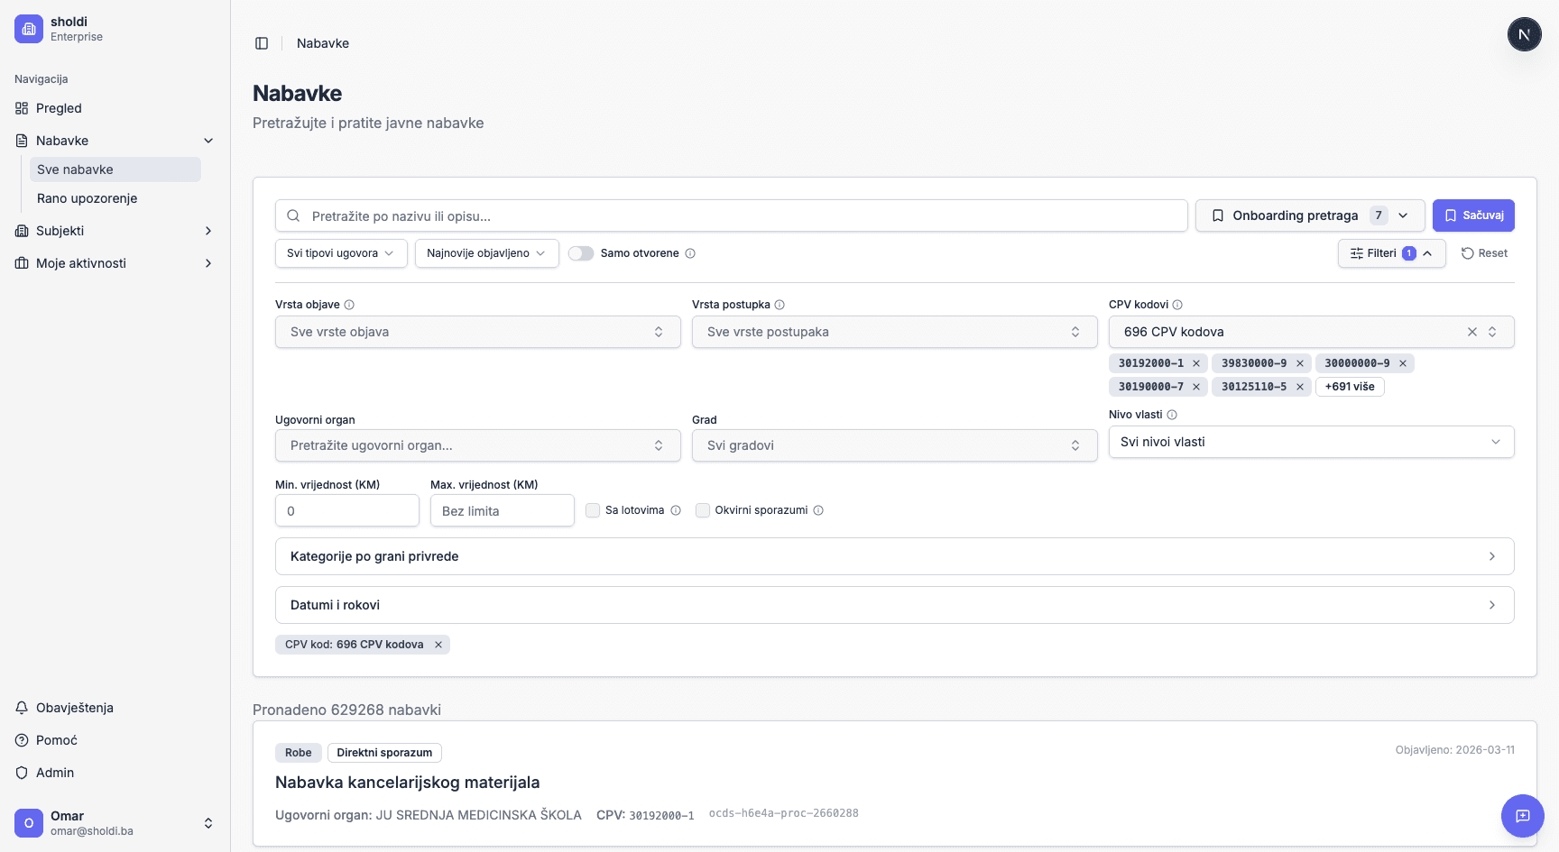Viewport: 1559px width, 852px height.
Task: Clear all CPV codes in the selector
Action: point(1471,332)
